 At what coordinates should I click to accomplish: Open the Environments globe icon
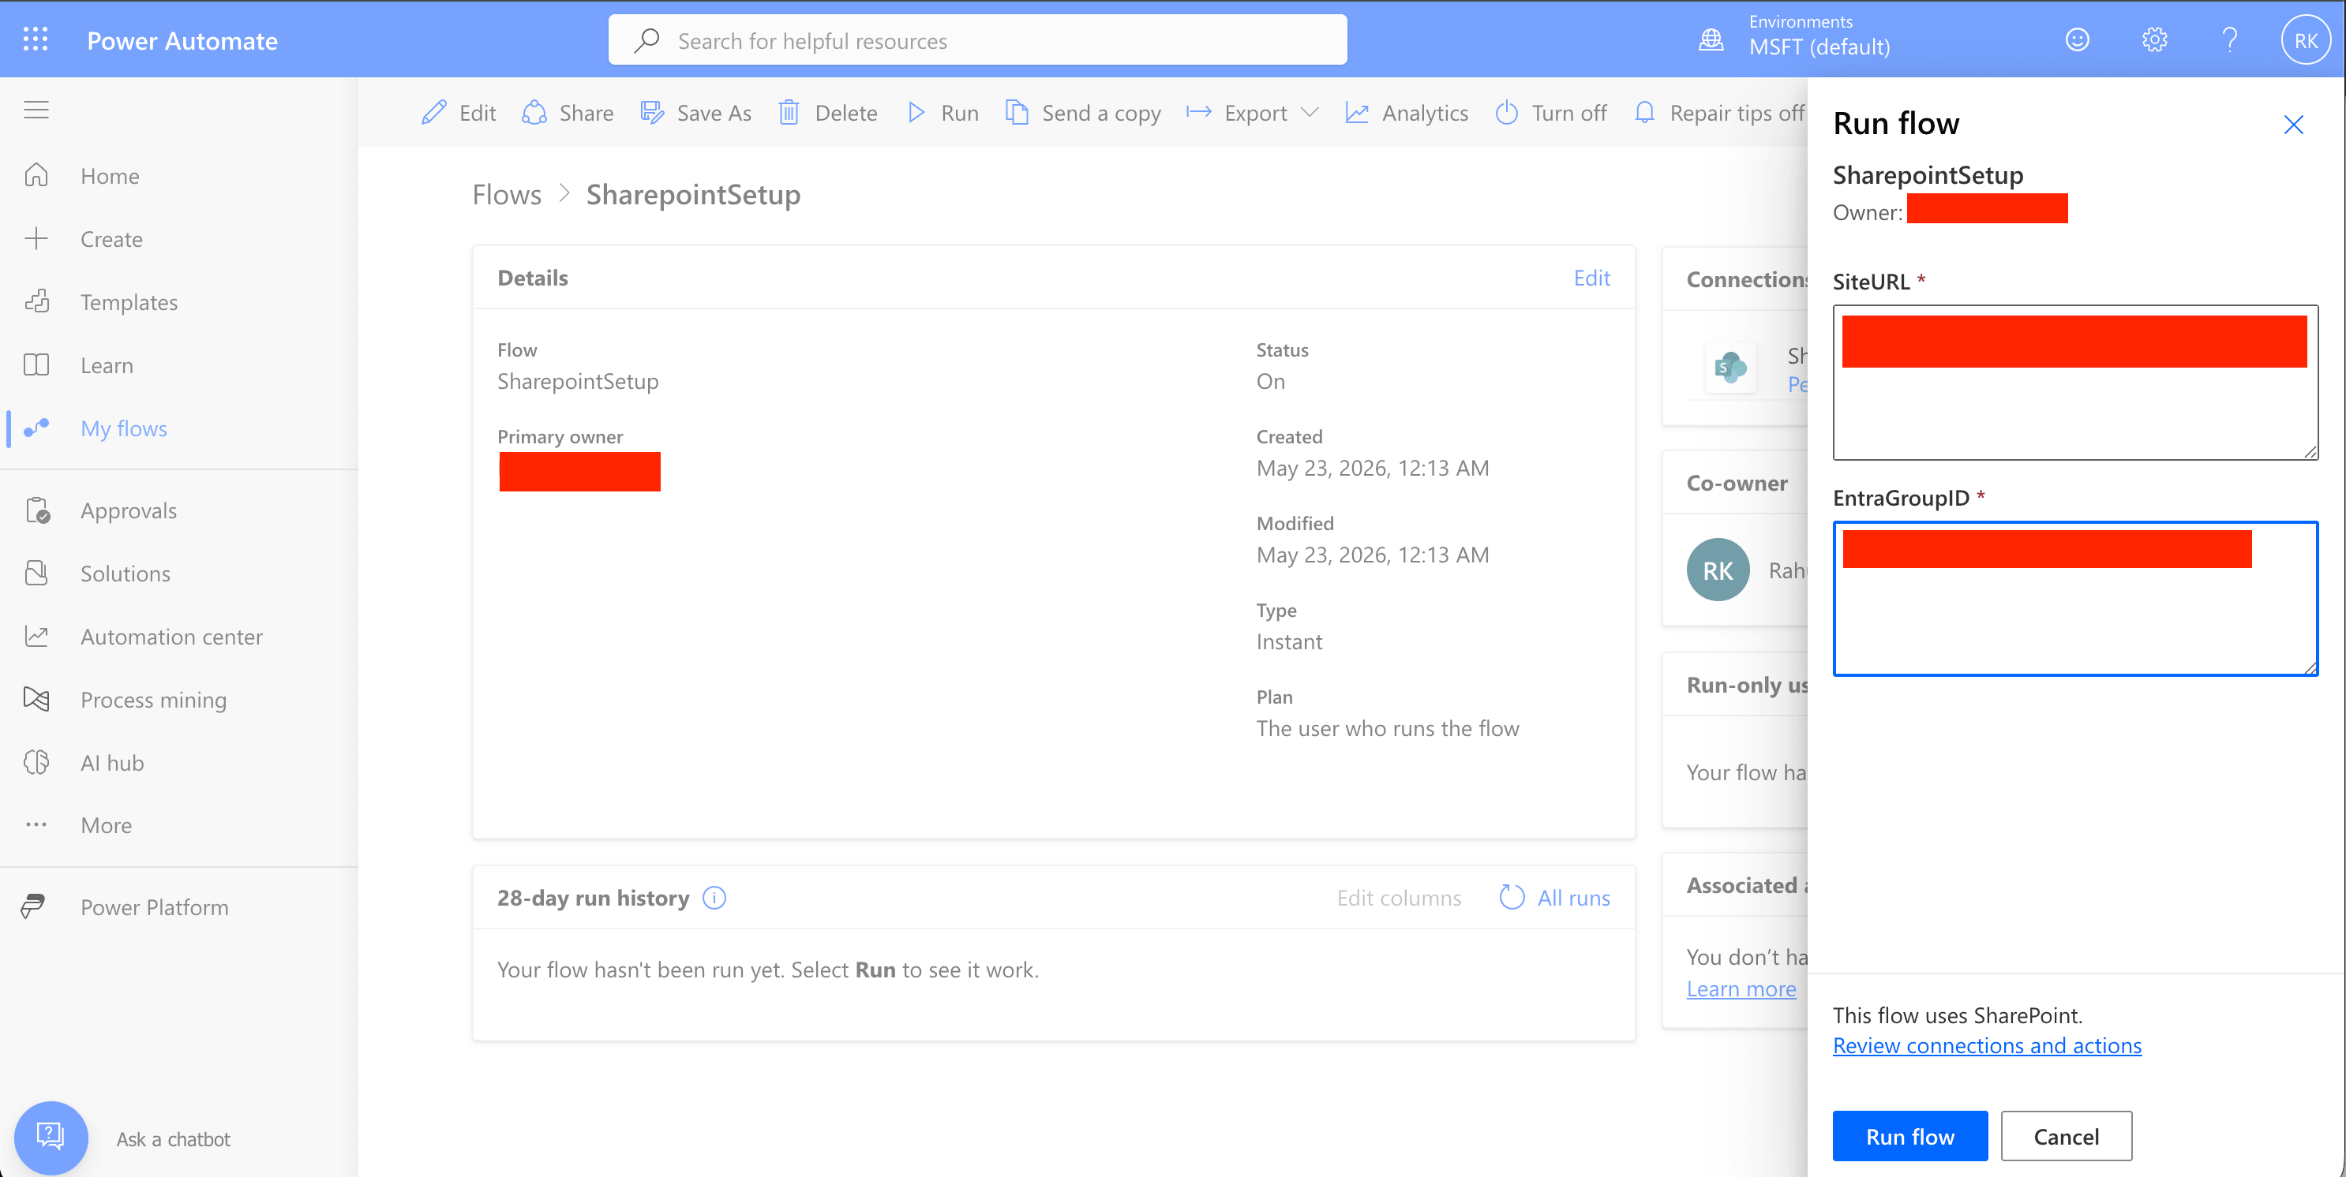coord(1711,40)
